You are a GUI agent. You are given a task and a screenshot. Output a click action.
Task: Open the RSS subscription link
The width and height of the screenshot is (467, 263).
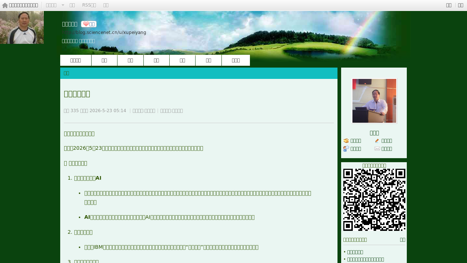(x=89, y=5)
